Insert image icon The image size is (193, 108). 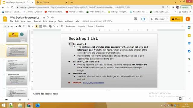click(x=45, y=26)
